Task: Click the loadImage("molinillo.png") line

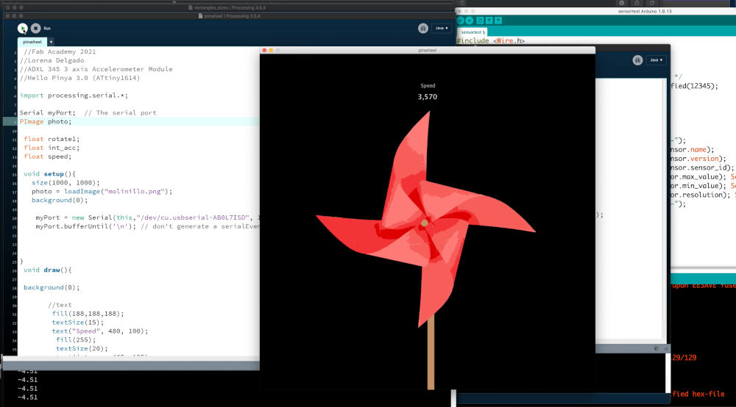Action: (102, 191)
